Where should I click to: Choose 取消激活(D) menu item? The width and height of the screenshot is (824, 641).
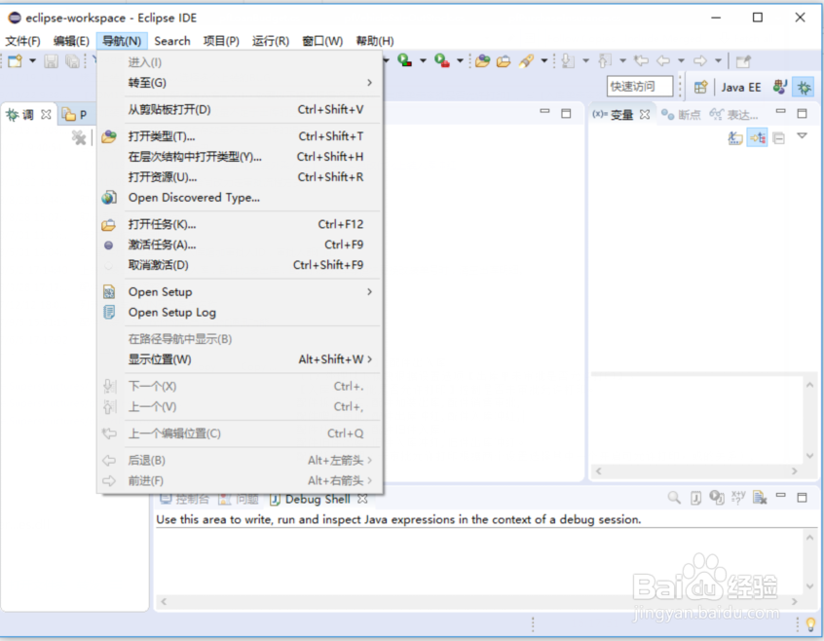[x=239, y=265]
